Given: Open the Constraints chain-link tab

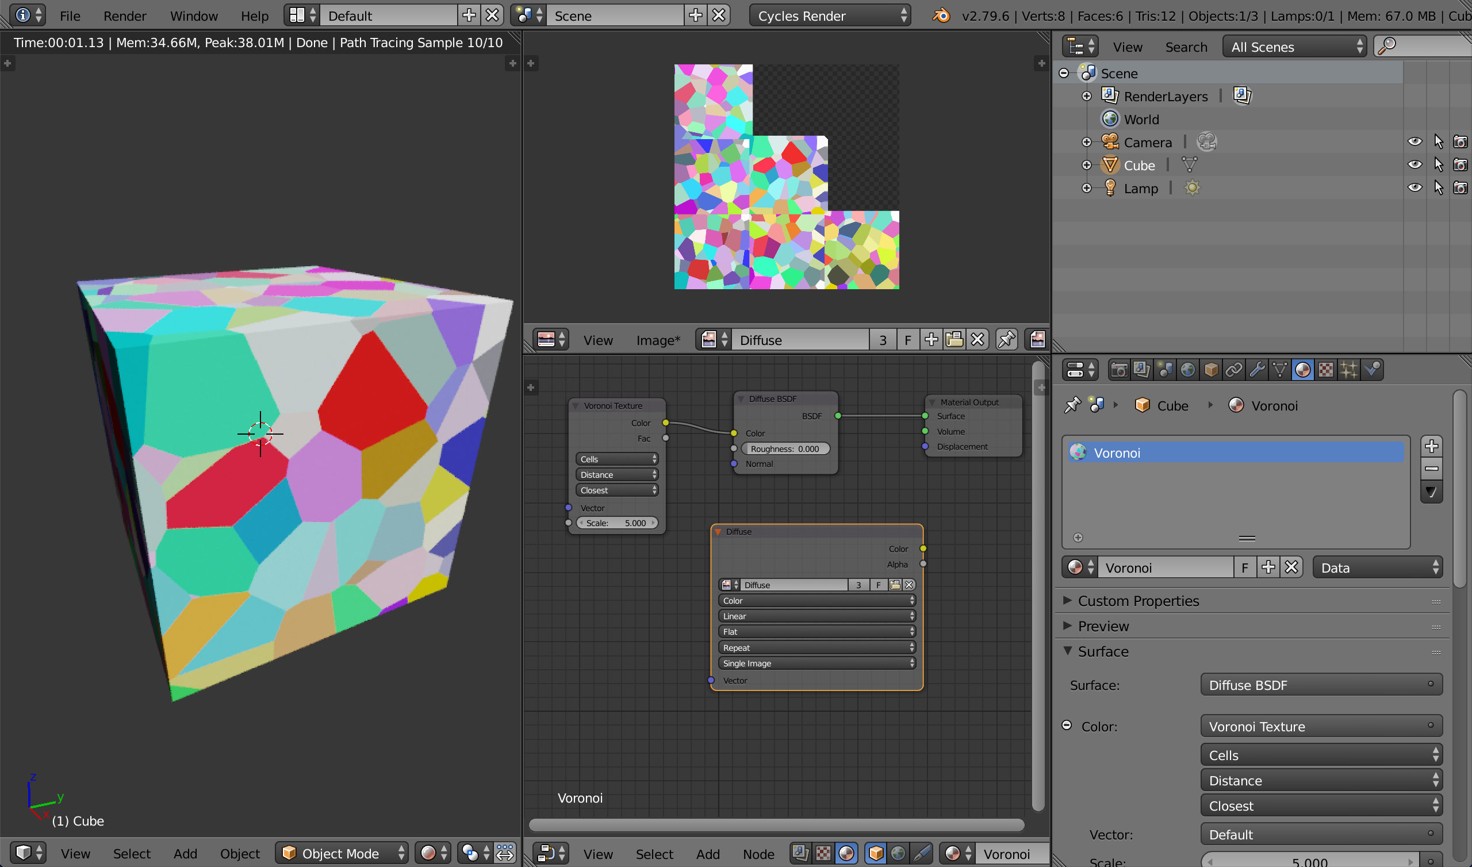Looking at the screenshot, I should point(1233,370).
